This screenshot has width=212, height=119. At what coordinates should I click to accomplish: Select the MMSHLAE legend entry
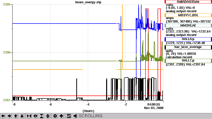tap(188, 25)
